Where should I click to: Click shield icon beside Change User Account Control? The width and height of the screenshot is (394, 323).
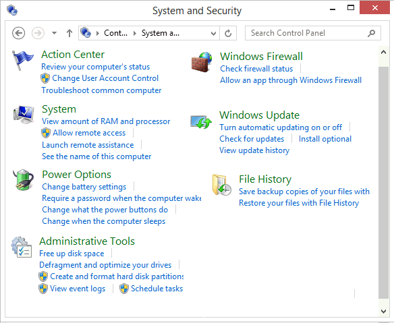[45, 78]
